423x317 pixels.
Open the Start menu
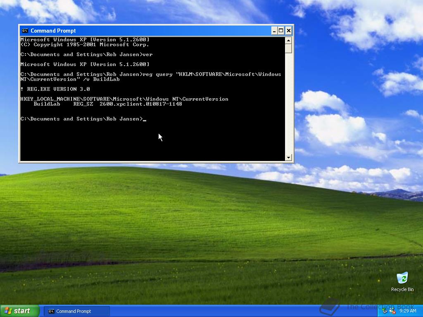coord(20,311)
